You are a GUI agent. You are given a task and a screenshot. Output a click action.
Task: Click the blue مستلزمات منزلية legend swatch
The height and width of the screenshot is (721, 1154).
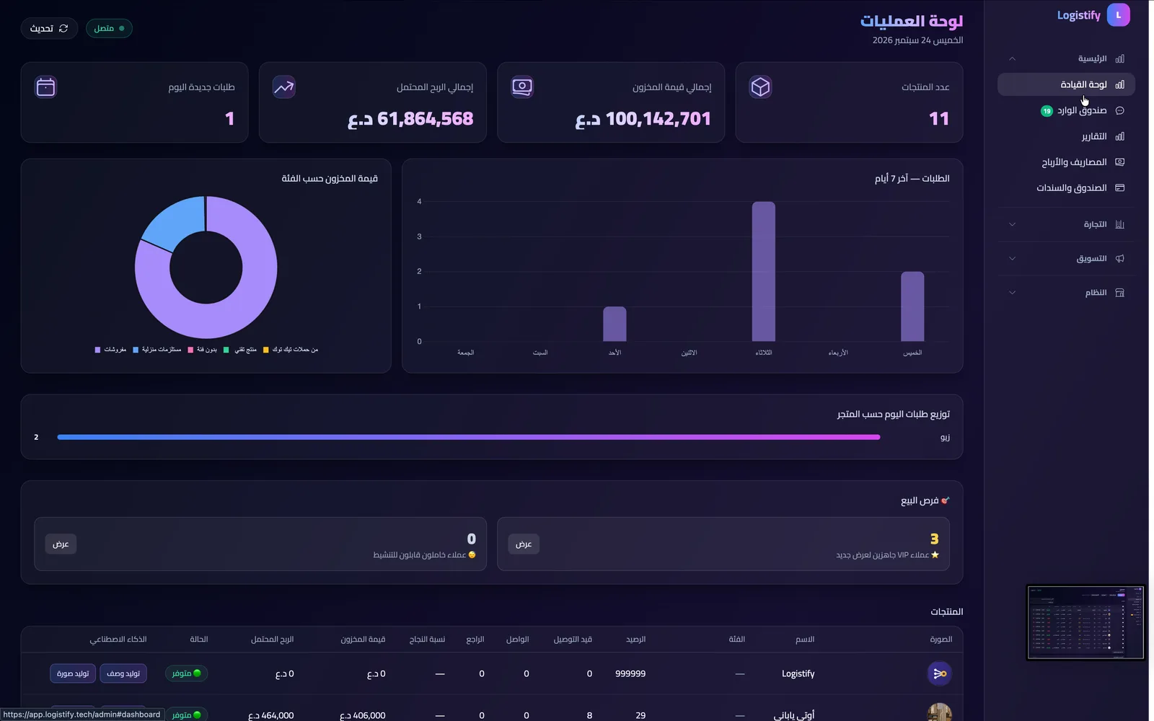[136, 350]
